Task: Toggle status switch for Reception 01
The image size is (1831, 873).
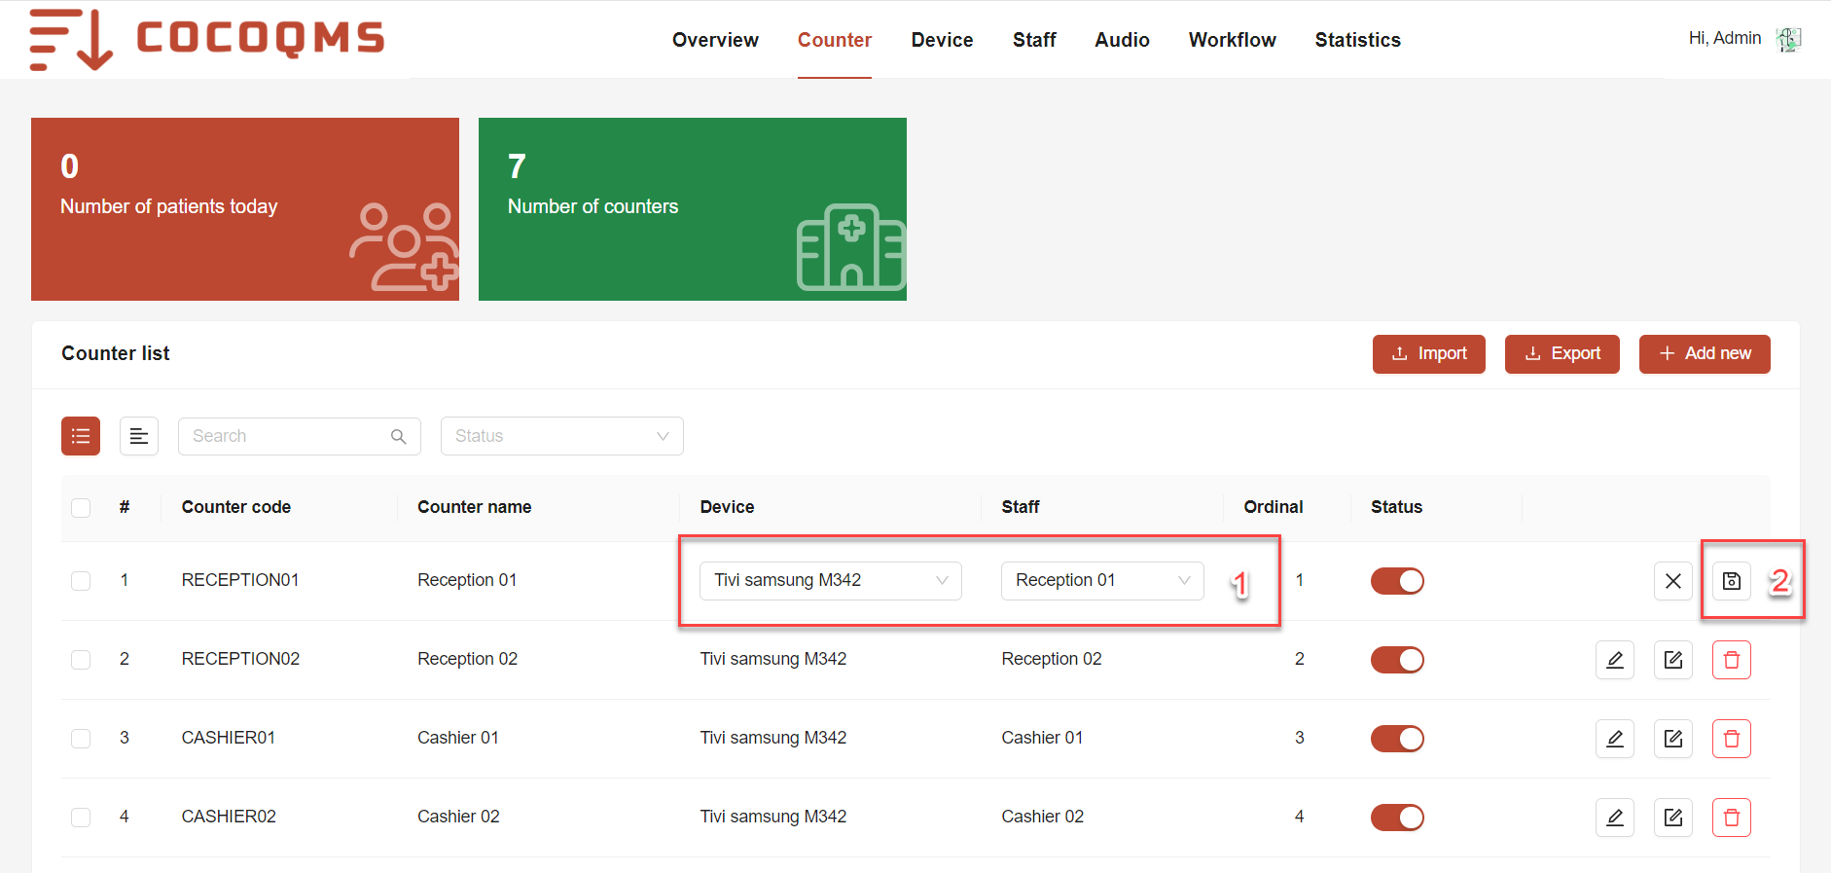Action: (1397, 581)
